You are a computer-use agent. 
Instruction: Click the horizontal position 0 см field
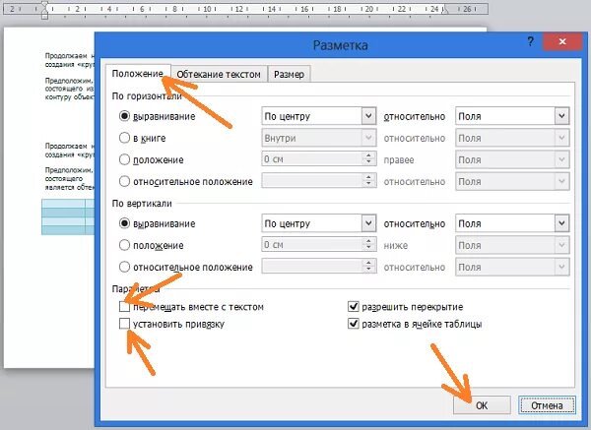coord(311,159)
